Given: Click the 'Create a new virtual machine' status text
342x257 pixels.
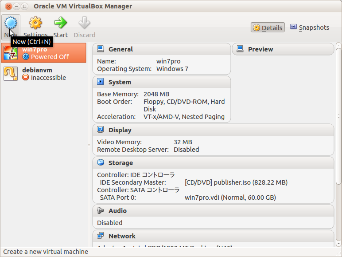Looking at the screenshot, I should pos(46,252).
